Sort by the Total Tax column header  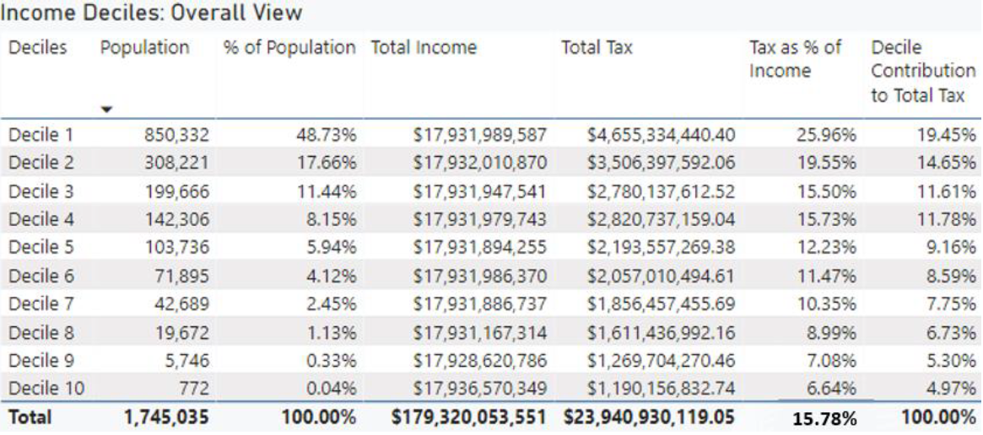(597, 49)
